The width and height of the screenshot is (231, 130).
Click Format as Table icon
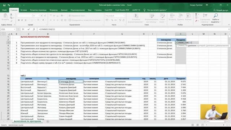[152, 16]
